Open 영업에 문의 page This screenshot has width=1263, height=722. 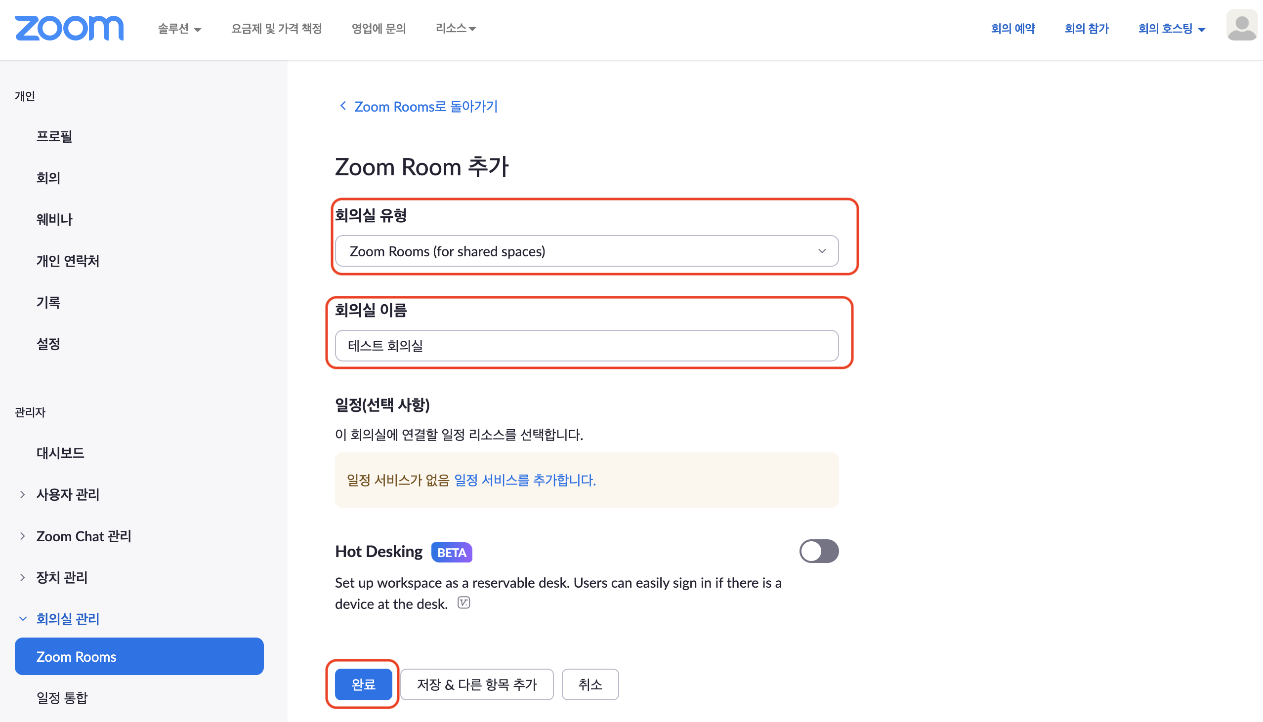coord(379,29)
